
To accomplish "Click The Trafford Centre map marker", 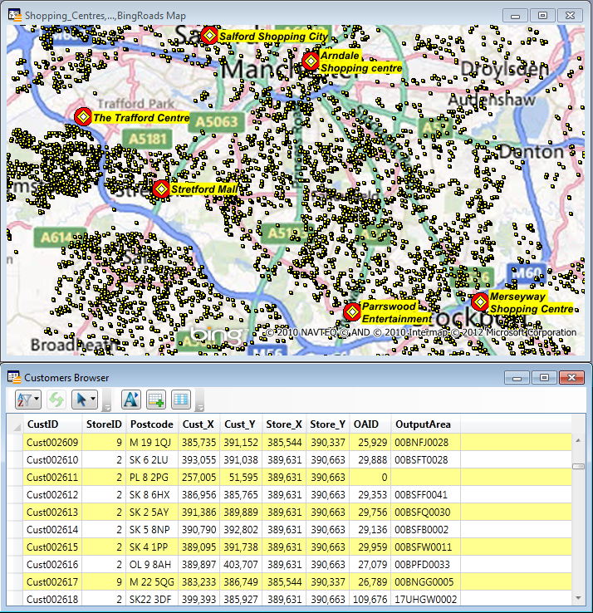I will click(83, 116).
